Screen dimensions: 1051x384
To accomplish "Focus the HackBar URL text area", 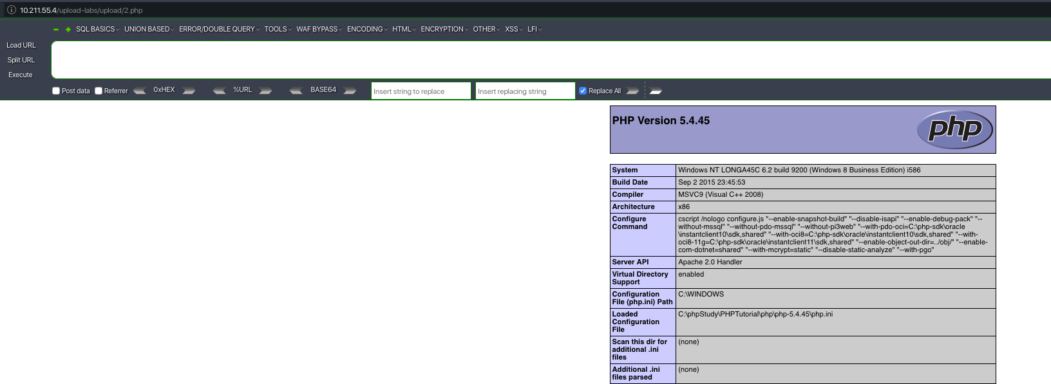I will click(551, 60).
